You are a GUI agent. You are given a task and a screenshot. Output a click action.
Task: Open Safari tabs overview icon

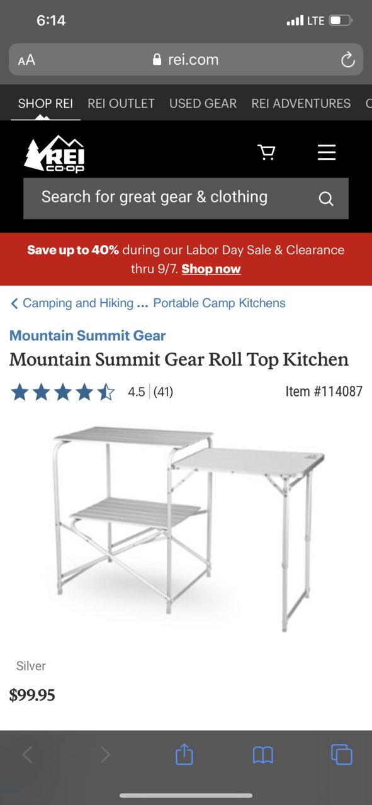tap(341, 754)
